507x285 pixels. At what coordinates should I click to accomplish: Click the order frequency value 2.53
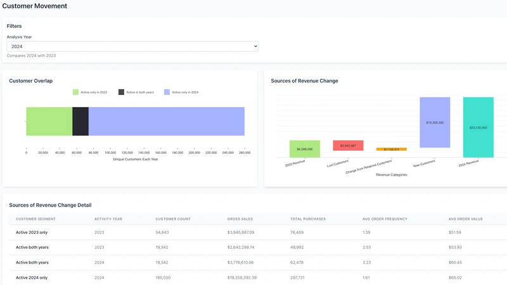[x=367, y=247]
